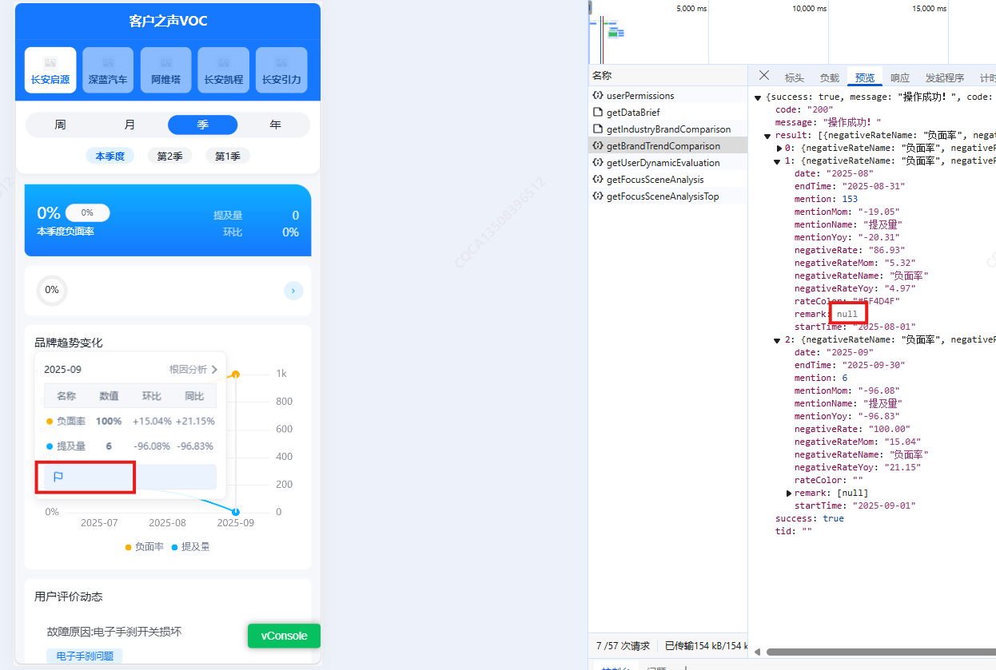Viewport: 996px width, 670px height.
Task: Switch the time period to 周
Action: [61, 125]
